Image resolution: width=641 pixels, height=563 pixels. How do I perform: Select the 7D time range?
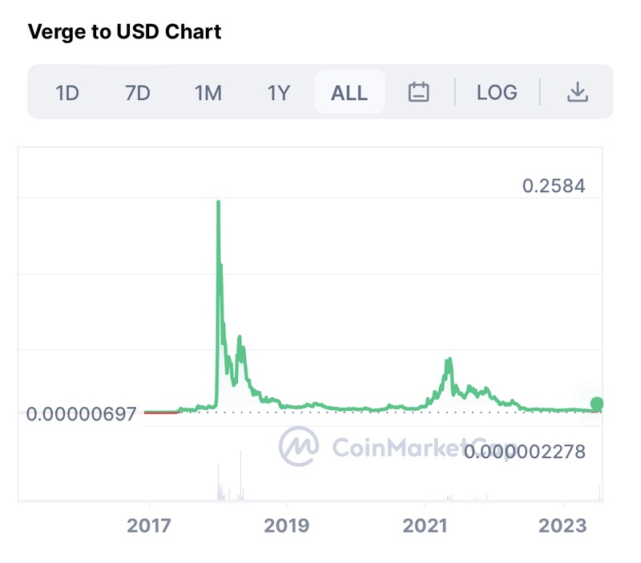pyautogui.click(x=138, y=92)
